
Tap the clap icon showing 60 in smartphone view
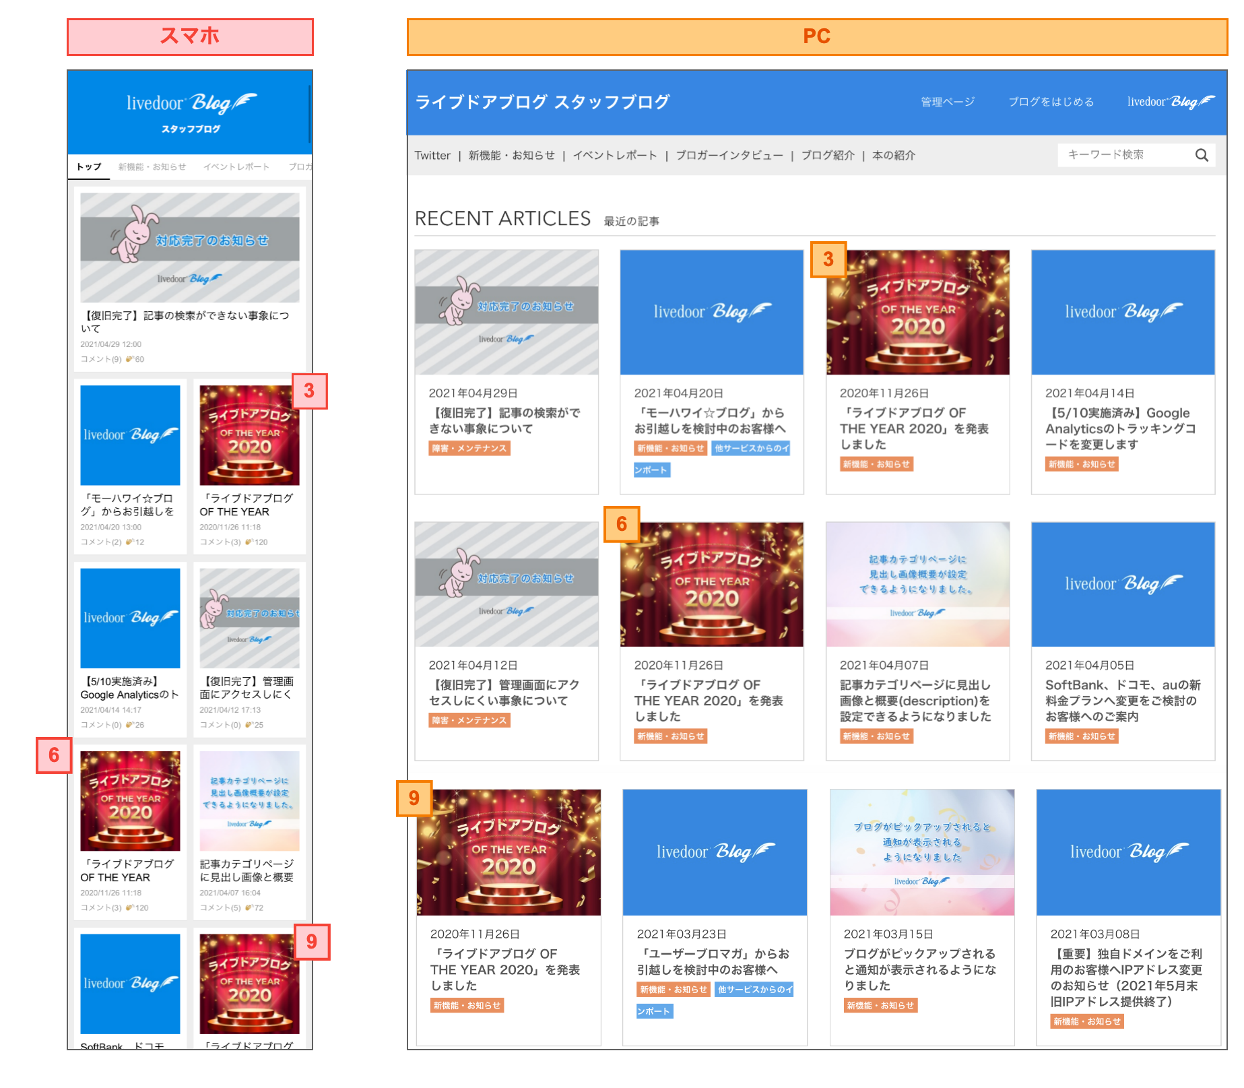(129, 359)
